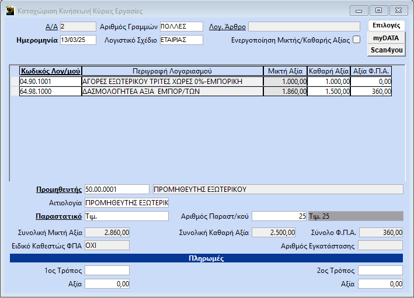This screenshot has height=298, width=414.
Task: Click the Αξία field under 2ος Τρόπος
Action: pyautogui.click(x=381, y=284)
